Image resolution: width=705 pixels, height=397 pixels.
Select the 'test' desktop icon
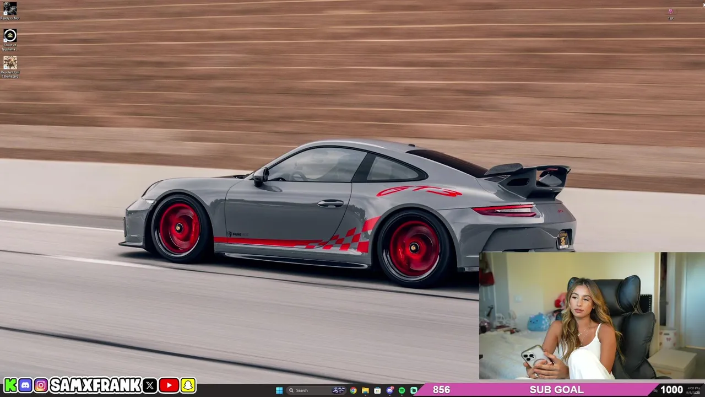[671, 14]
